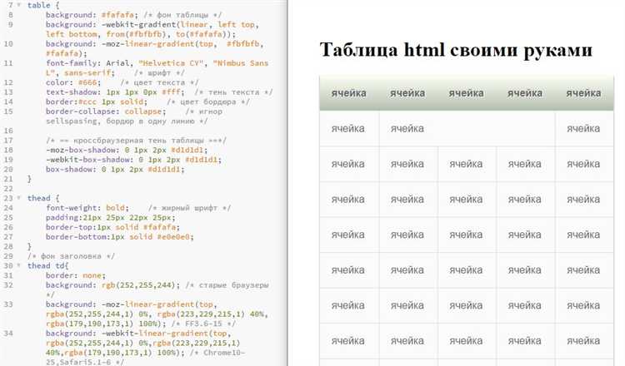Click the first cell in the second table row
The height and width of the screenshot is (366, 625).
point(348,129)
